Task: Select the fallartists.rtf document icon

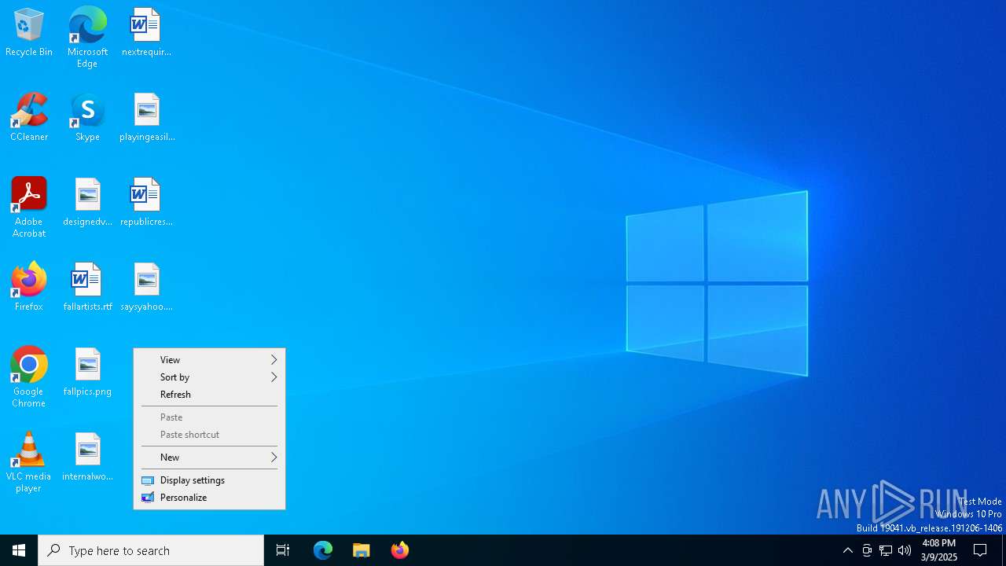Action: (x=87, y=288)
